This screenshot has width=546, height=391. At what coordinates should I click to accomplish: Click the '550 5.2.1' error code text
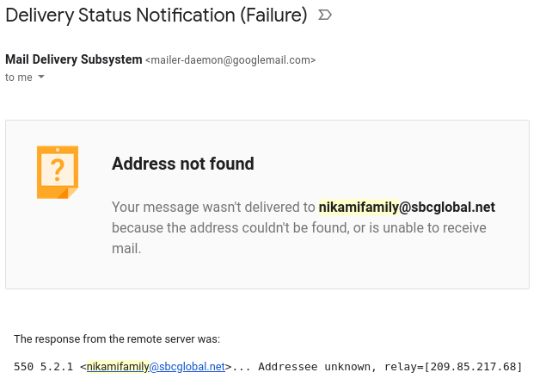pyautogui.click(x=43, y=367)
